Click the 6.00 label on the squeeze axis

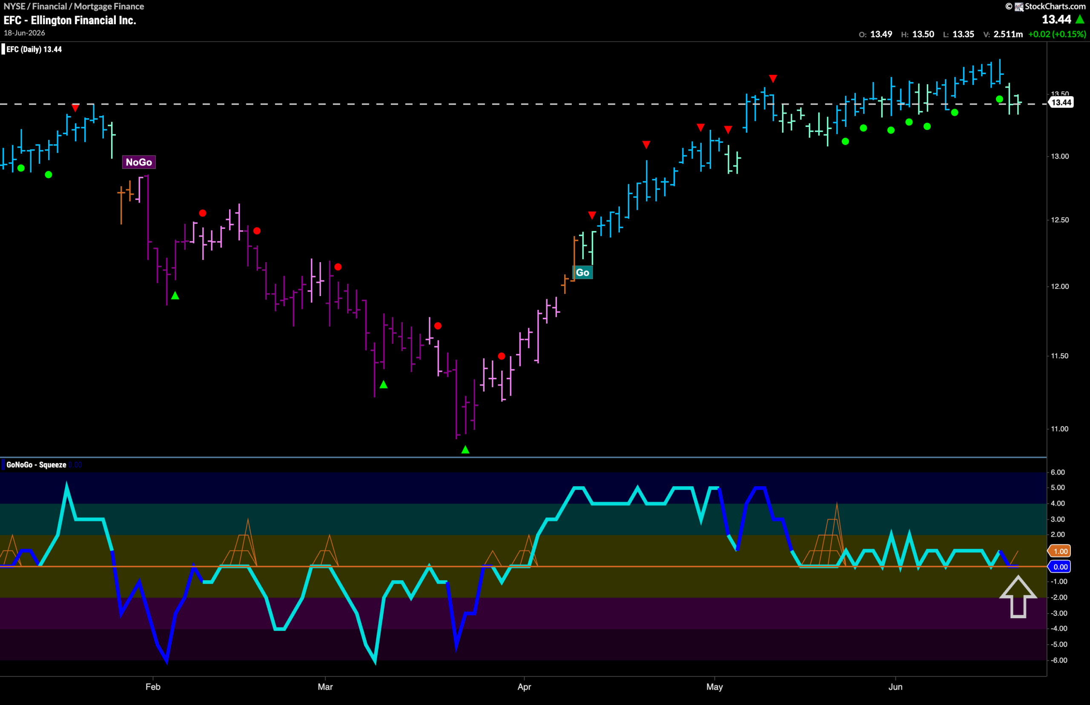(x=1058, y=472)
